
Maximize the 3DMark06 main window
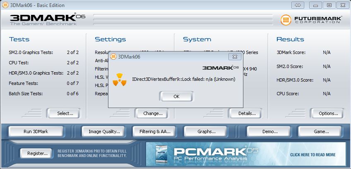(x=329, y=5)
